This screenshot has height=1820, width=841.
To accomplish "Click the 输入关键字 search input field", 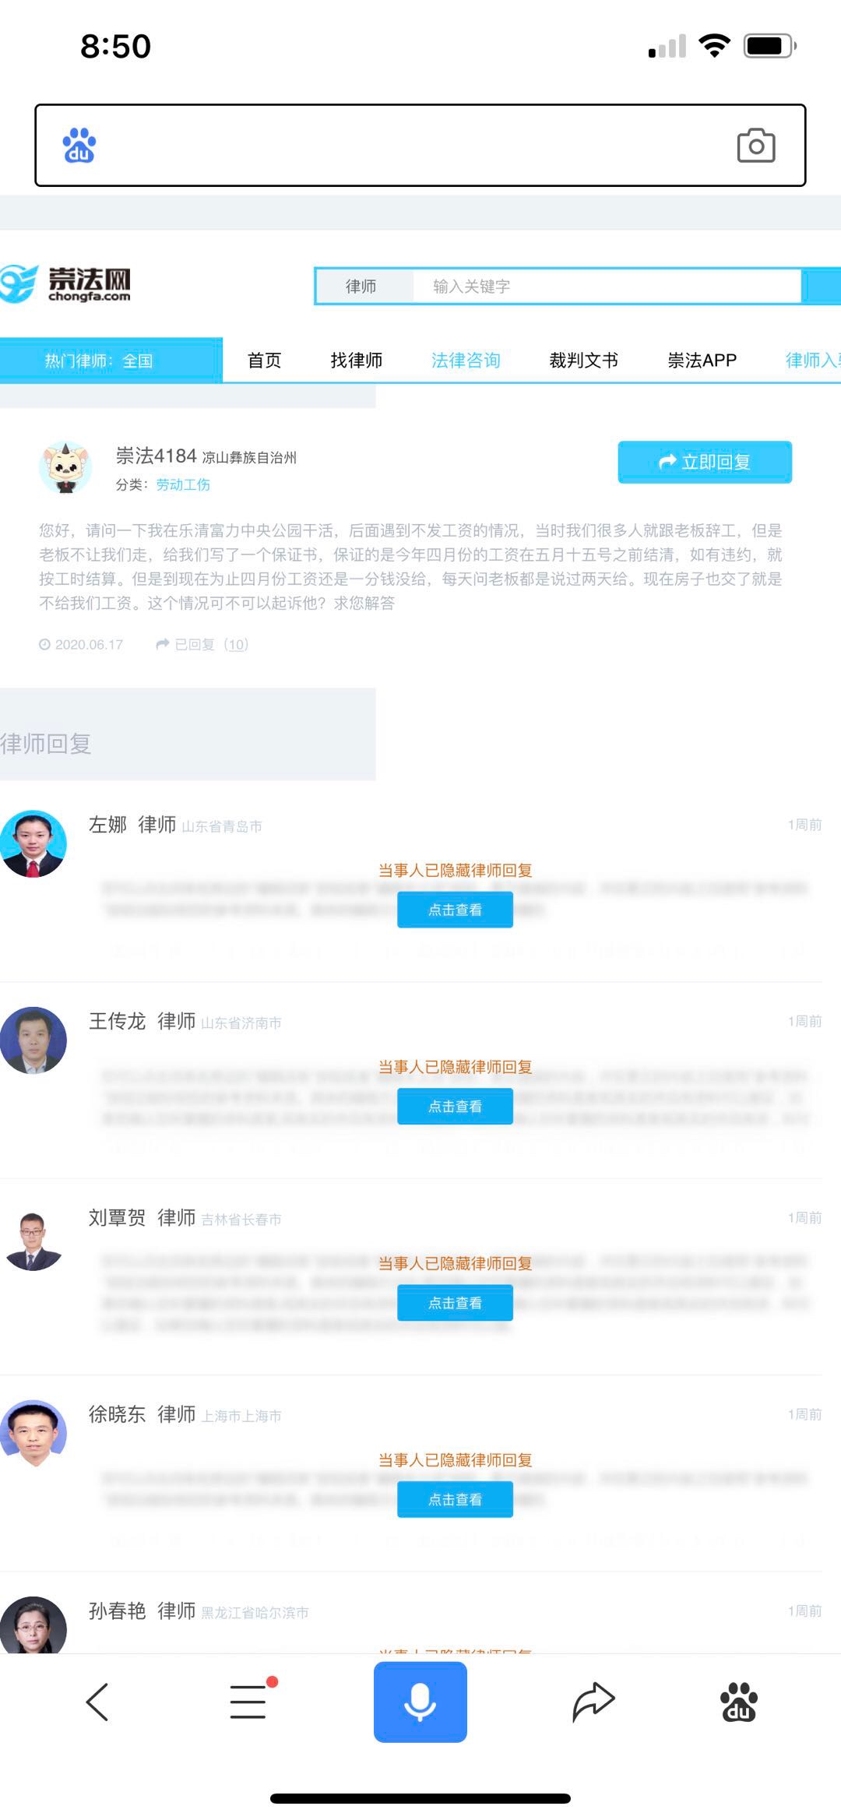I will pos(606,287).
